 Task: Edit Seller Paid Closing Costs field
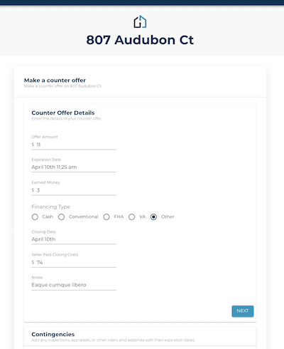coord(74,262)
